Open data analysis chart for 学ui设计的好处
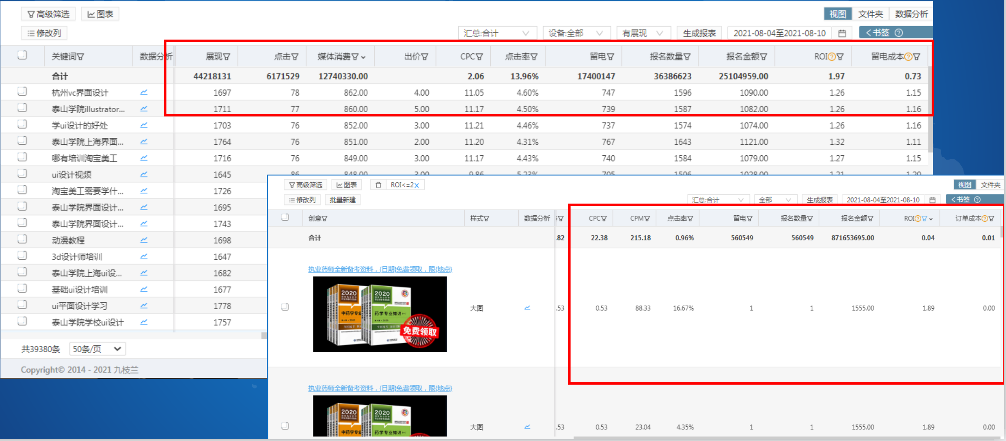 click(144, 125)
